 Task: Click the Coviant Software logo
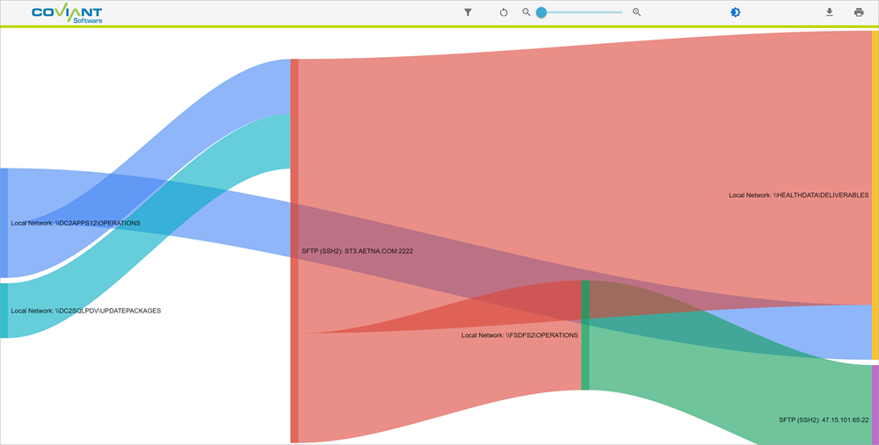[66, 13]
